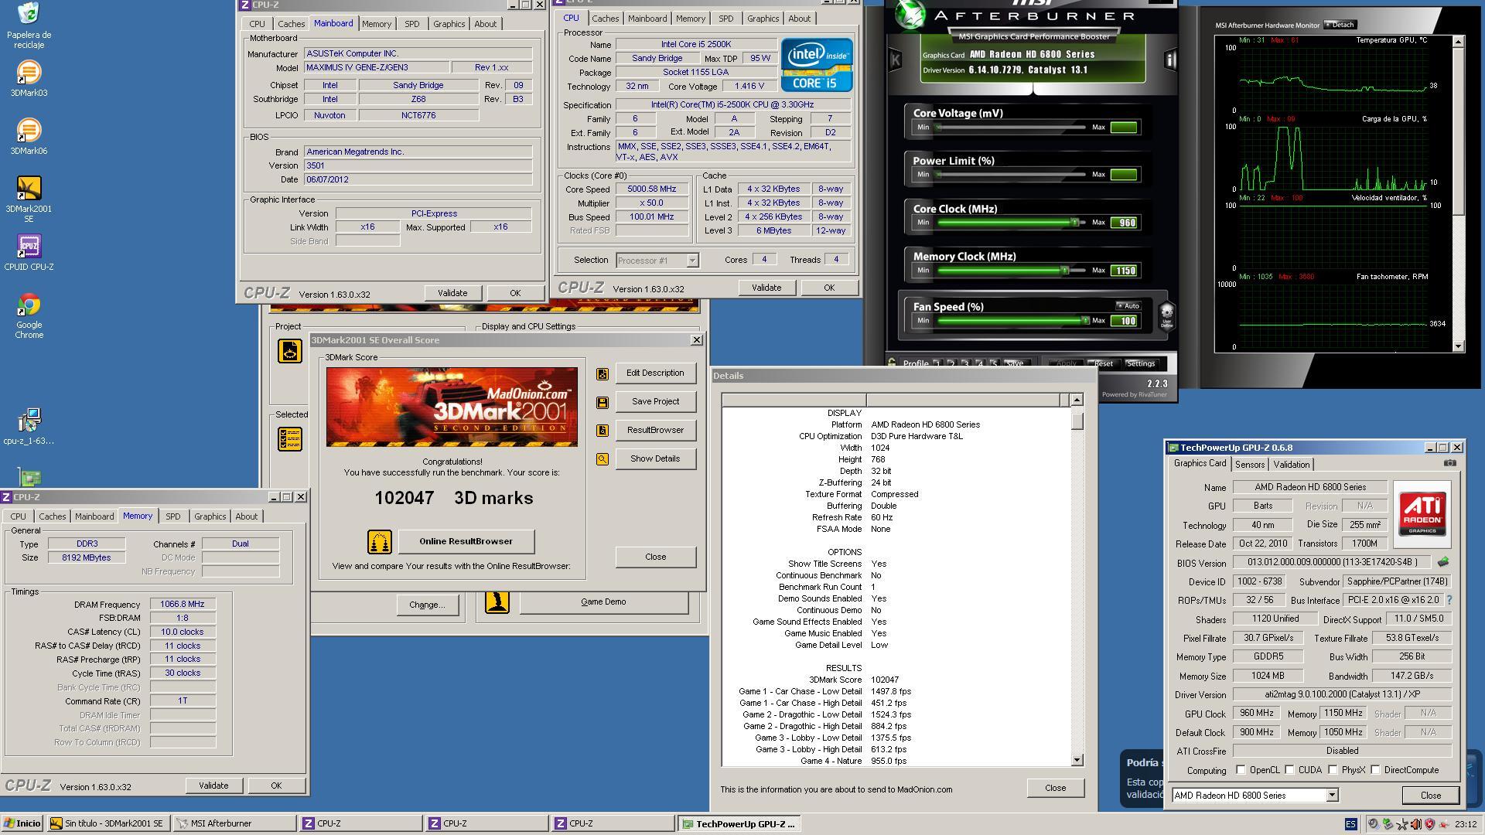Image resolution: width=1485 pixels, height=835 pixels.
Task: Open the CPU-Z Processor #1 selection dropdown
Action: tap(692, 261)
